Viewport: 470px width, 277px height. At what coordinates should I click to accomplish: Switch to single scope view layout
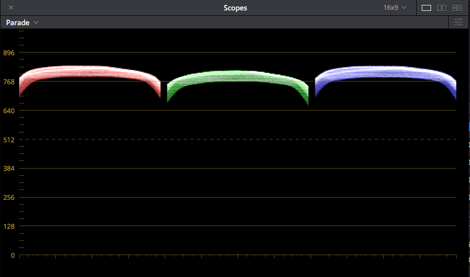[x=426, y=8]
